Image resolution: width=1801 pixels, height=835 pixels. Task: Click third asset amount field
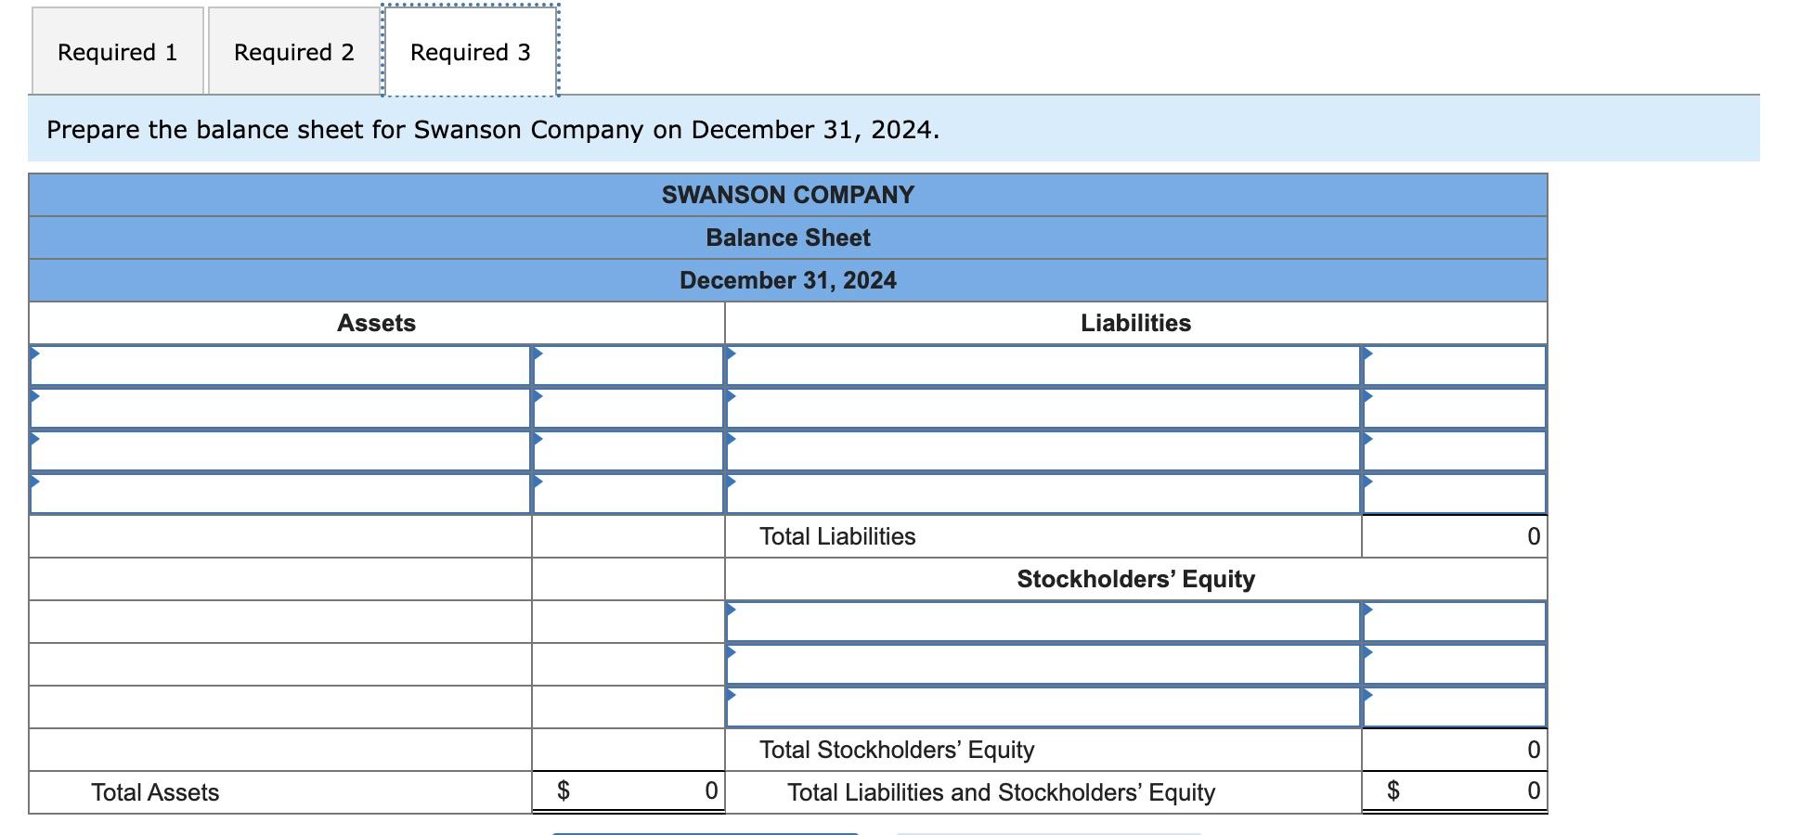coord(628,451)
